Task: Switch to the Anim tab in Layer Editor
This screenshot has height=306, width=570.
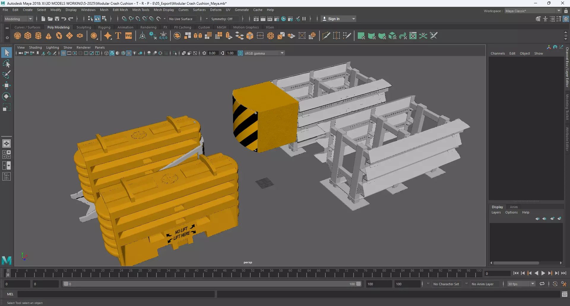Action: coord(514,207)
